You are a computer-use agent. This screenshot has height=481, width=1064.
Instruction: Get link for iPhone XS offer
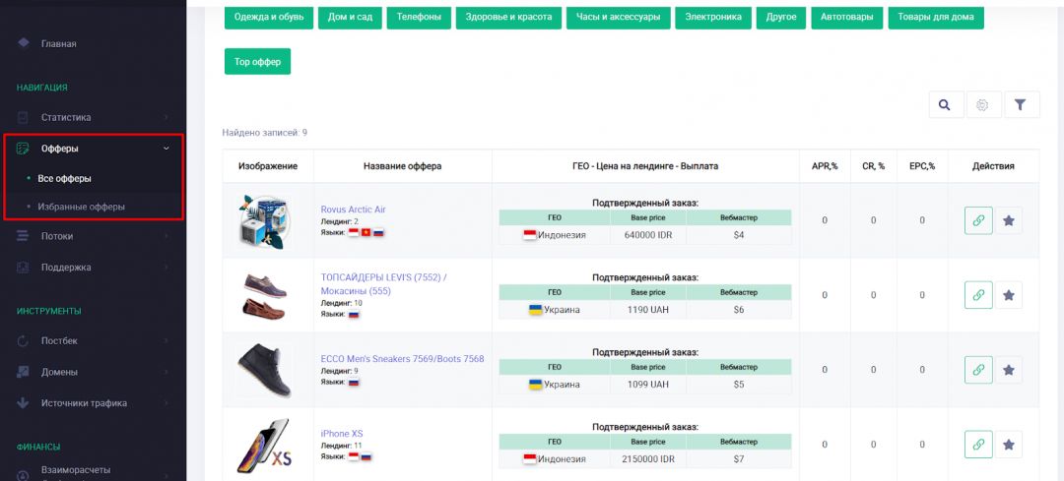(x=978, y=445)
